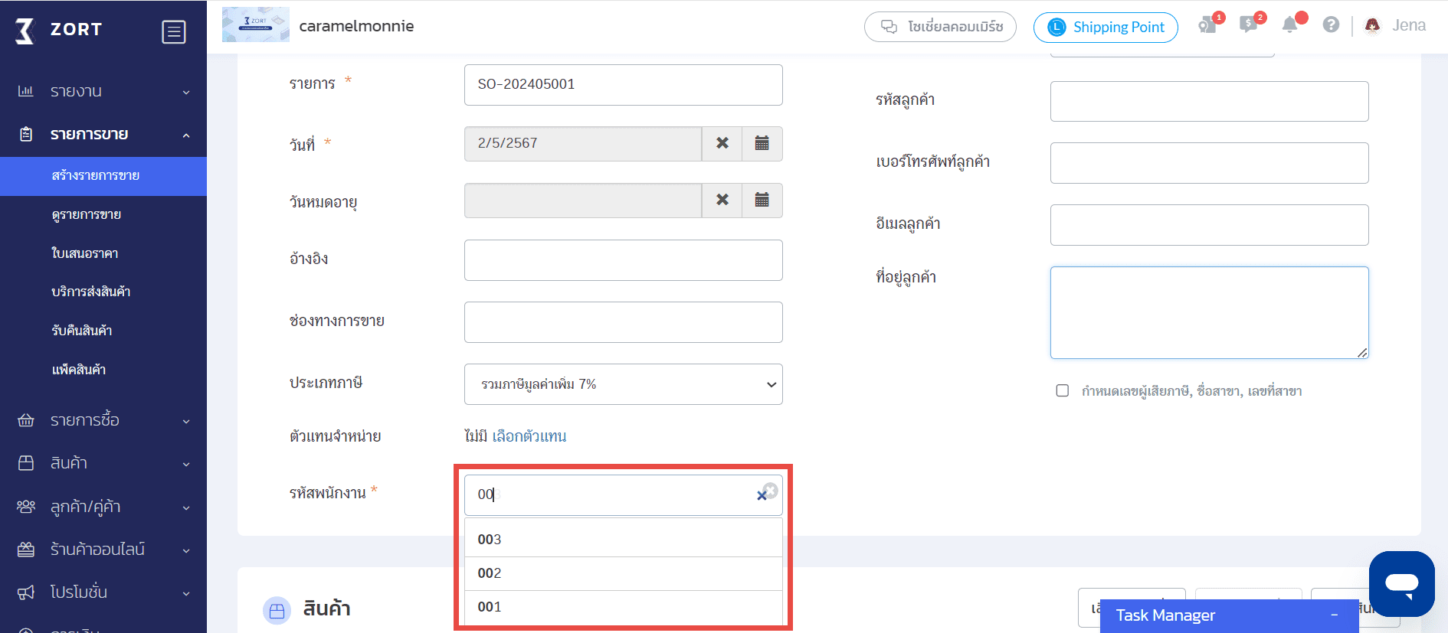Click the สินค้า section header icon
This screenshot has width=1448, height=633.
[x=277, y=610]
